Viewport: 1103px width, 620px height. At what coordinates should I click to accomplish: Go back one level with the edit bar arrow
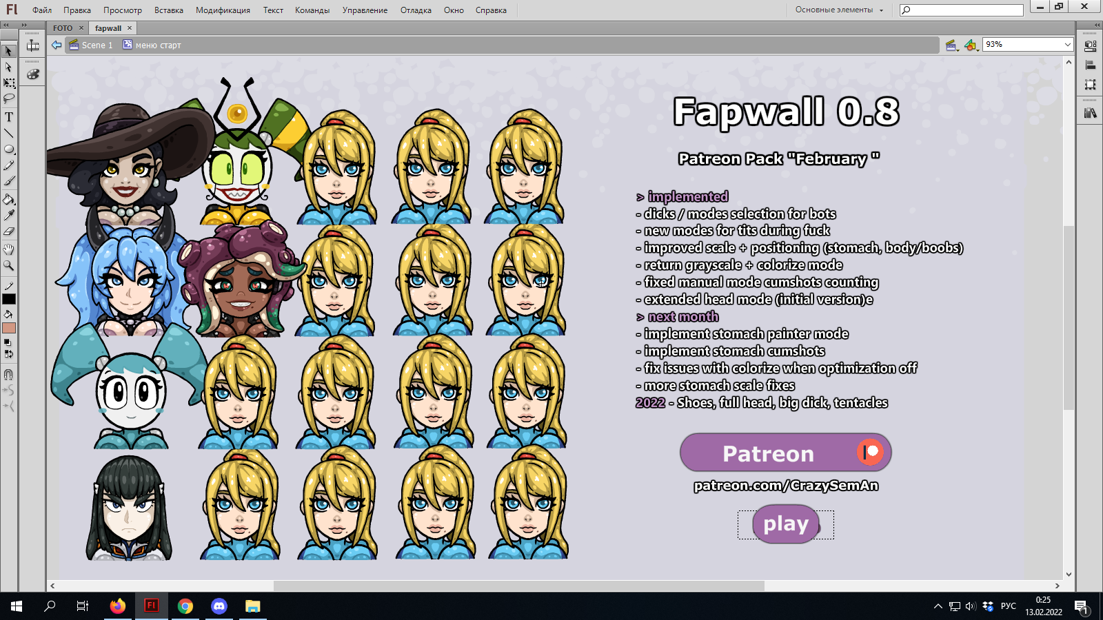coord(57,45)
